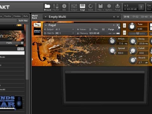This screenshot has height=114, width=152.
Task: Click the Attack value 77.6 ms
Action: point(123,43)
